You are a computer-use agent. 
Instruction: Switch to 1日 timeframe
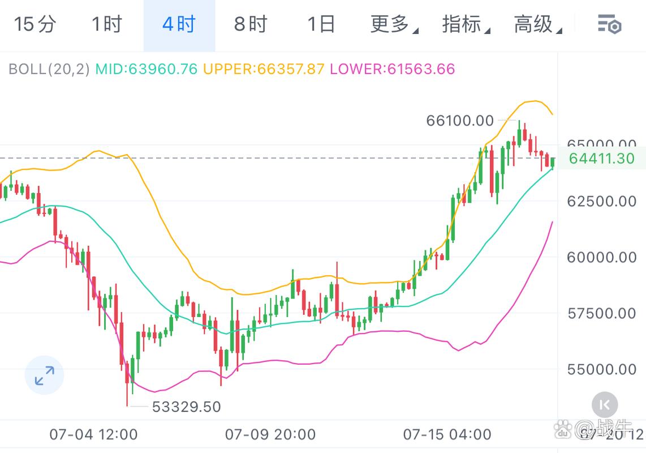[x=321, y=25]
